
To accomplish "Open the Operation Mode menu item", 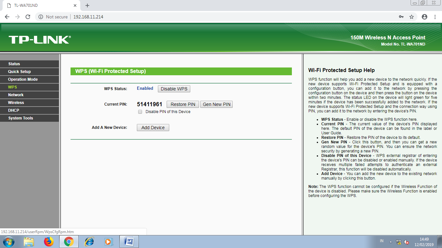I will click(x=29, y=79).
